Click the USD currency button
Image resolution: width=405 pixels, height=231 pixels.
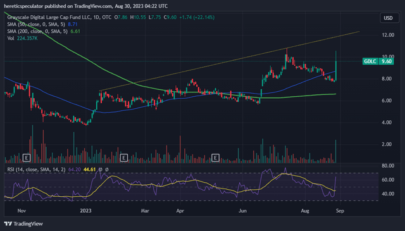tap(389, 18)
